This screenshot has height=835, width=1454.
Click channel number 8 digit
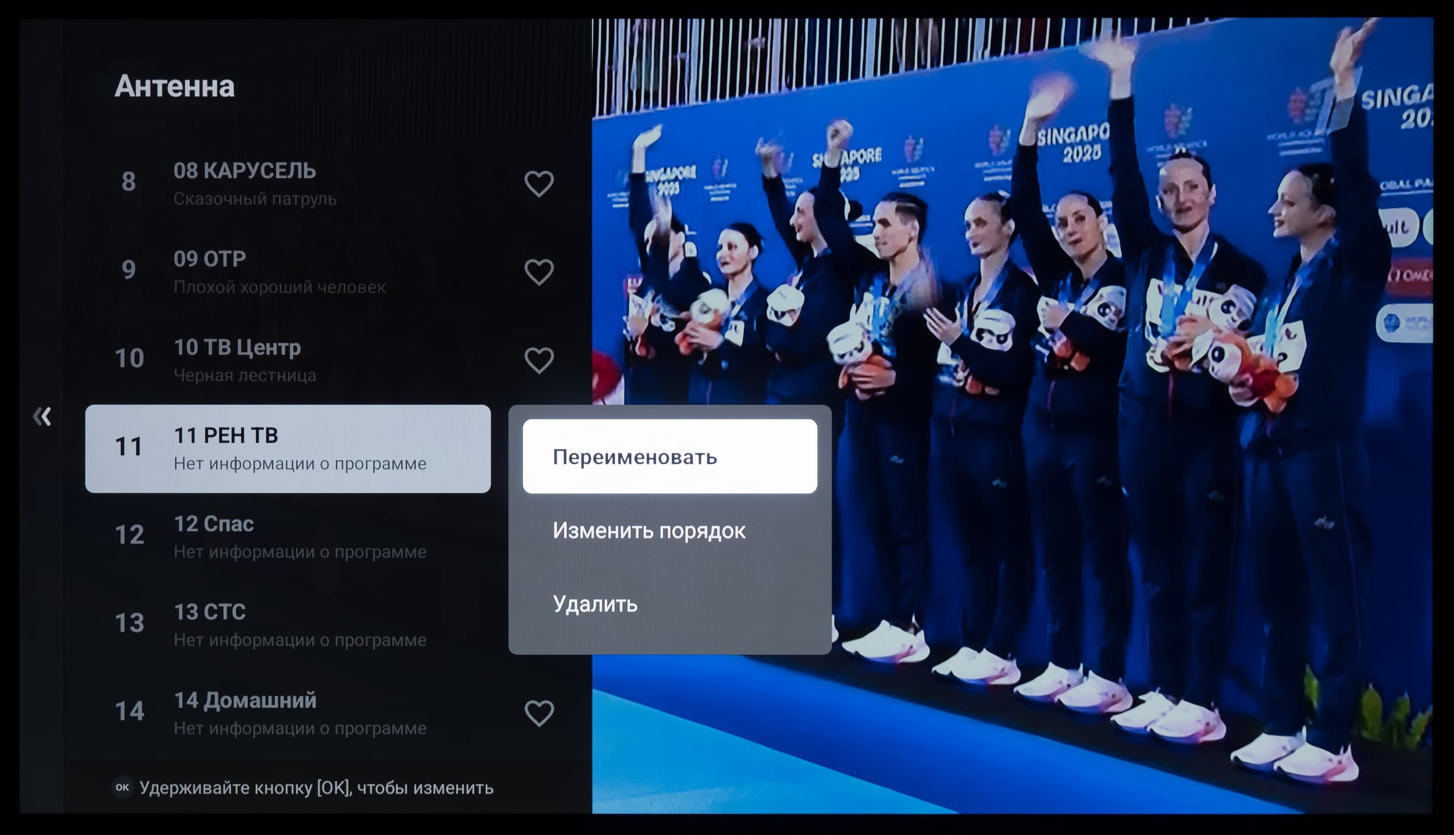[x=129, y=182]
